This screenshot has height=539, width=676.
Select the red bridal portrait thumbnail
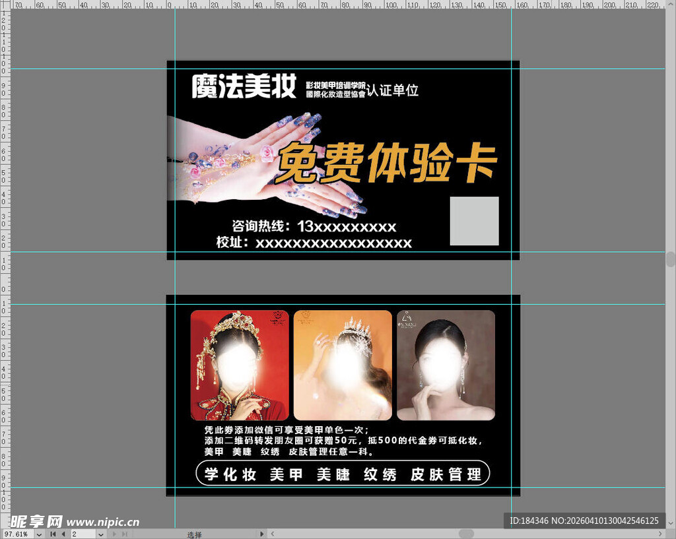click(x=240, y=365)
